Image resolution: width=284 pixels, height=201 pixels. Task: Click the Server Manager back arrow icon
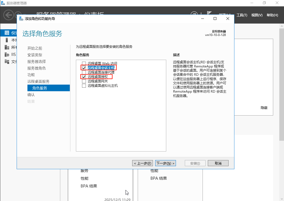click(x=8, y=15)
